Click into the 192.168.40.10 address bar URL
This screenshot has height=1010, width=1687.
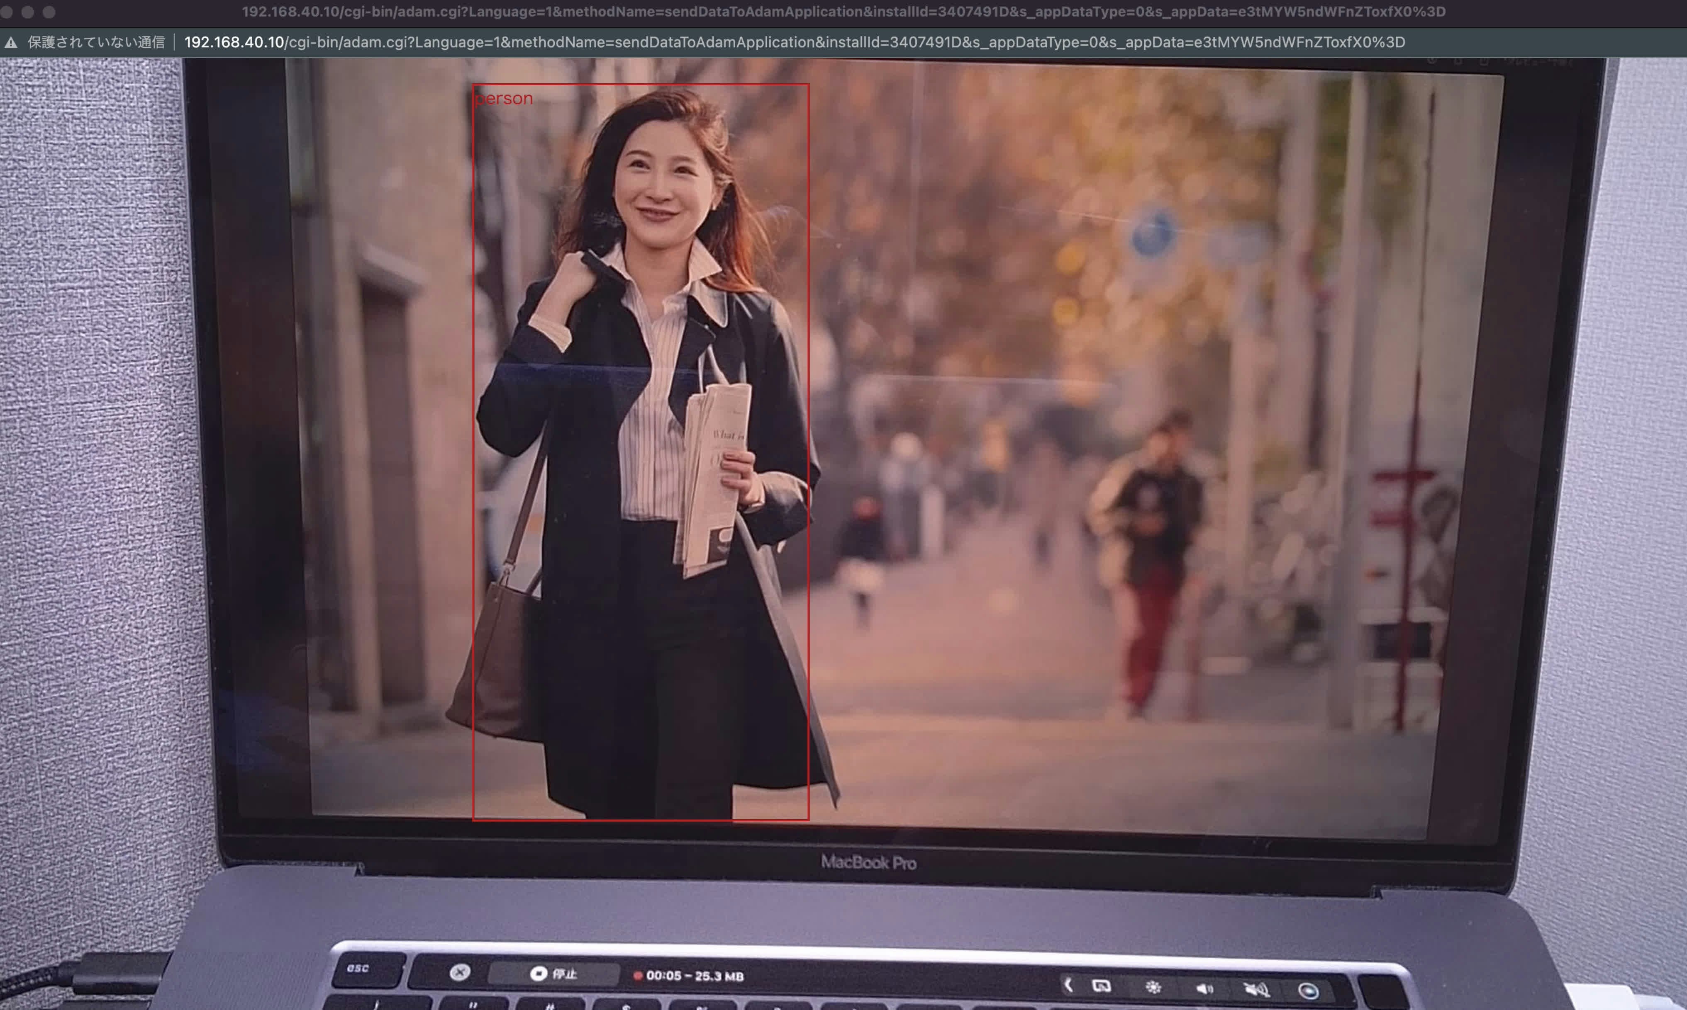[x=793, y=42]
